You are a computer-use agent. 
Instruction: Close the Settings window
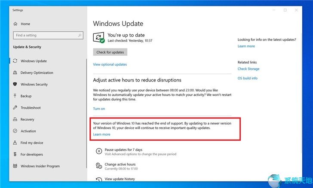tap(296, 10)
